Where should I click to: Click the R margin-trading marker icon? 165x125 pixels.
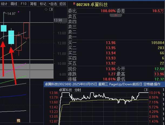click(74, 4)
